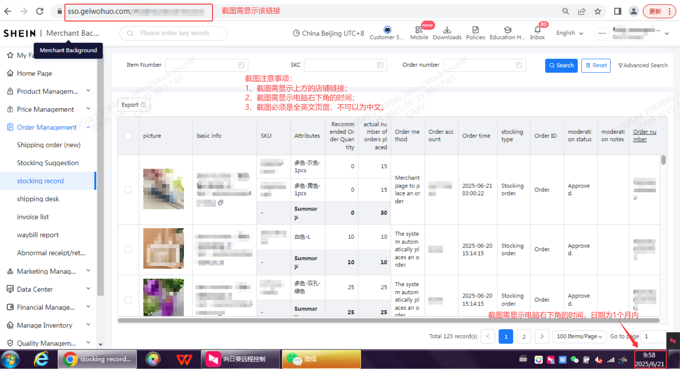Toggle the select-all checkbox in table header
The height and width of the screenshot is (369, 680).
(128, 135)
